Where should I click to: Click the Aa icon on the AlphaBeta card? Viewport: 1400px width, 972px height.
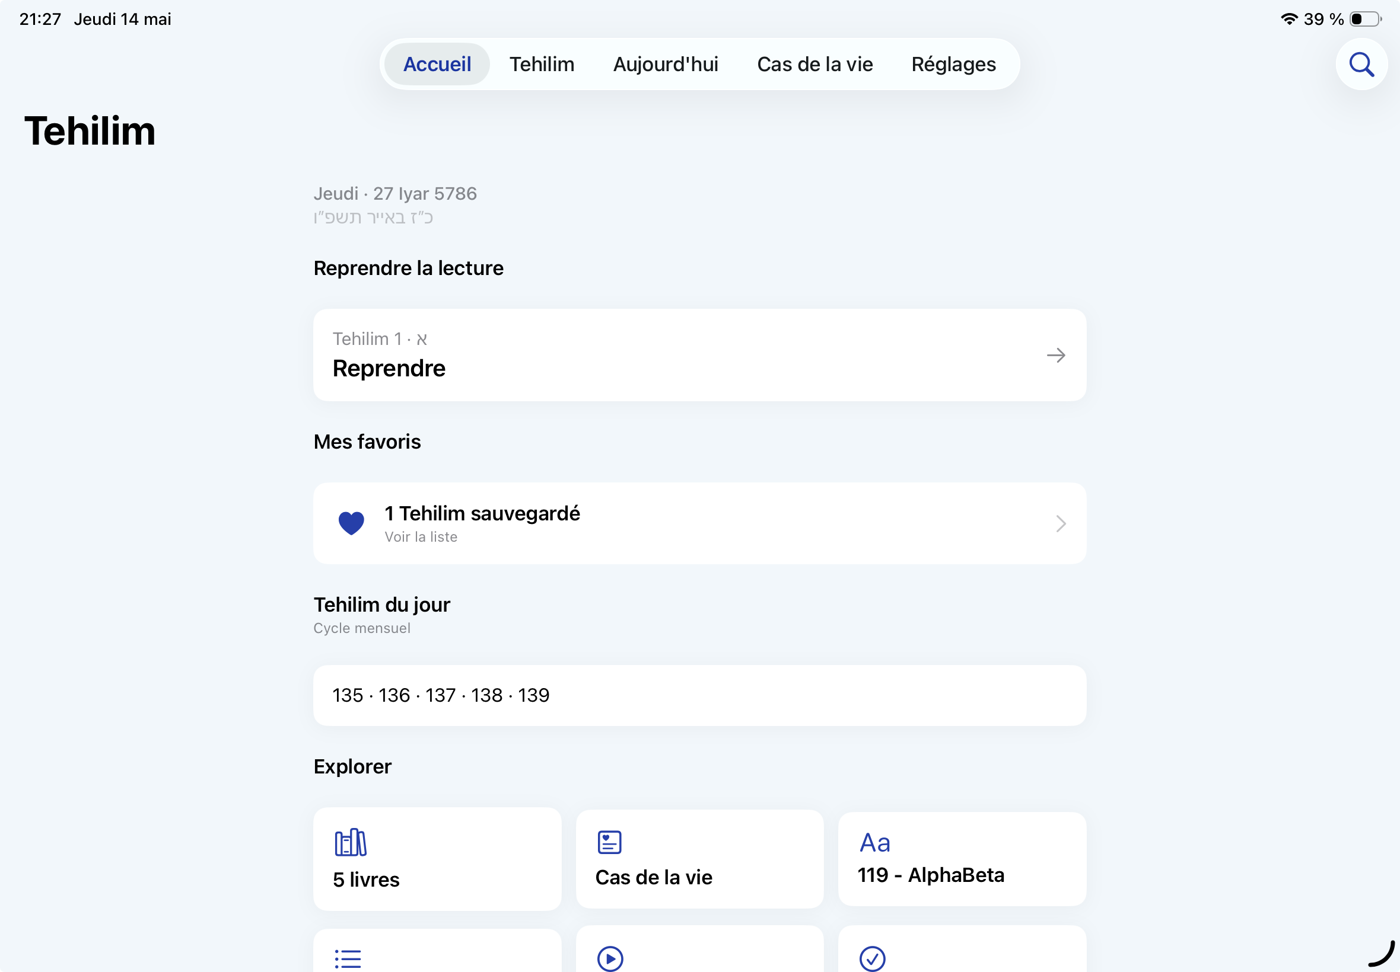[874, 843]
